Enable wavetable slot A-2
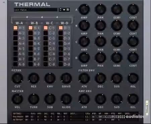This screenshot has width=151, height=124. click(15, 33)
